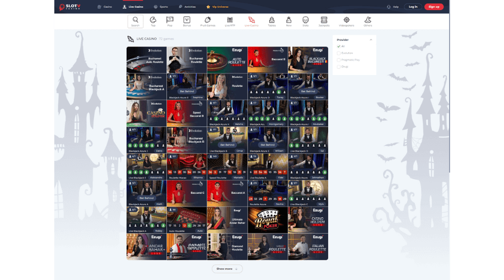Select the New games potion icon

pyautogui.click(x=288, y=21)
